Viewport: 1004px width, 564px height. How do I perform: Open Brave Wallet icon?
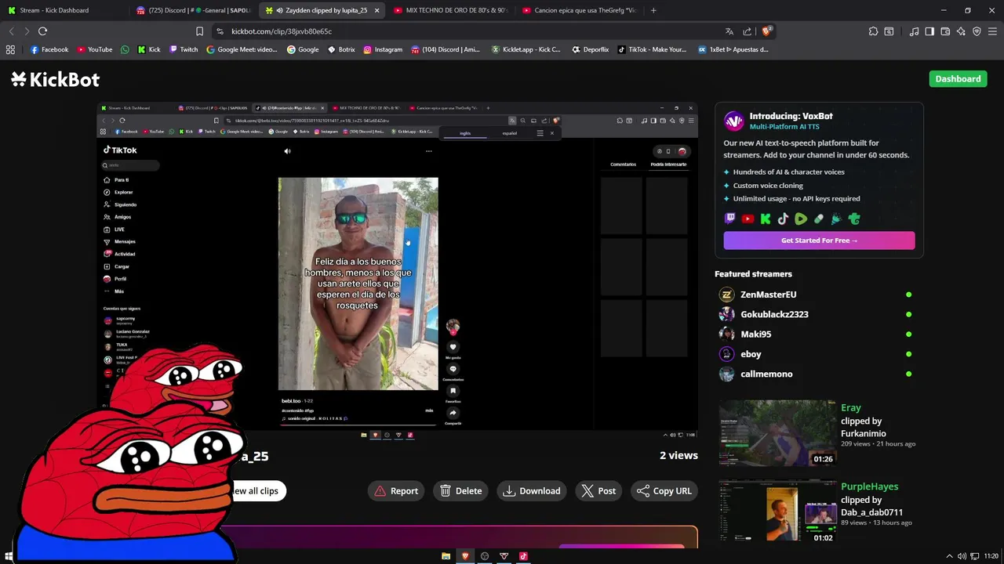coord(945,31)
